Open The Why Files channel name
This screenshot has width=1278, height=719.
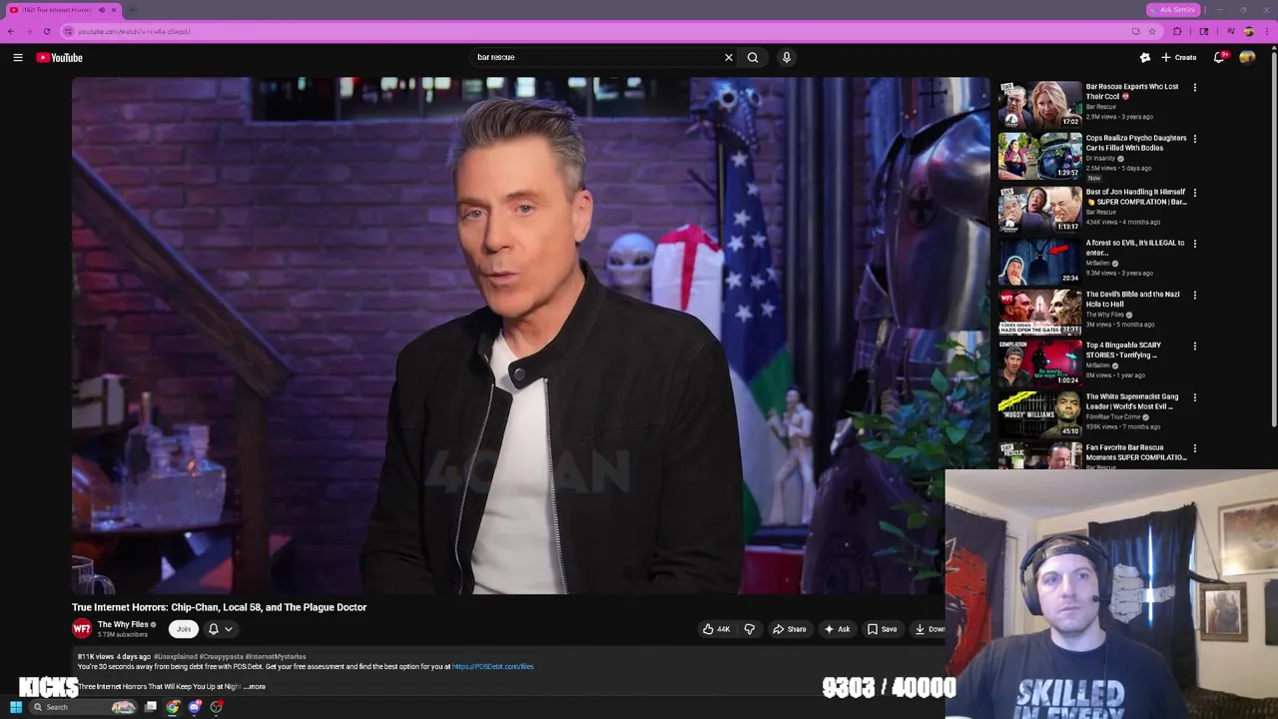coord(123,625)
